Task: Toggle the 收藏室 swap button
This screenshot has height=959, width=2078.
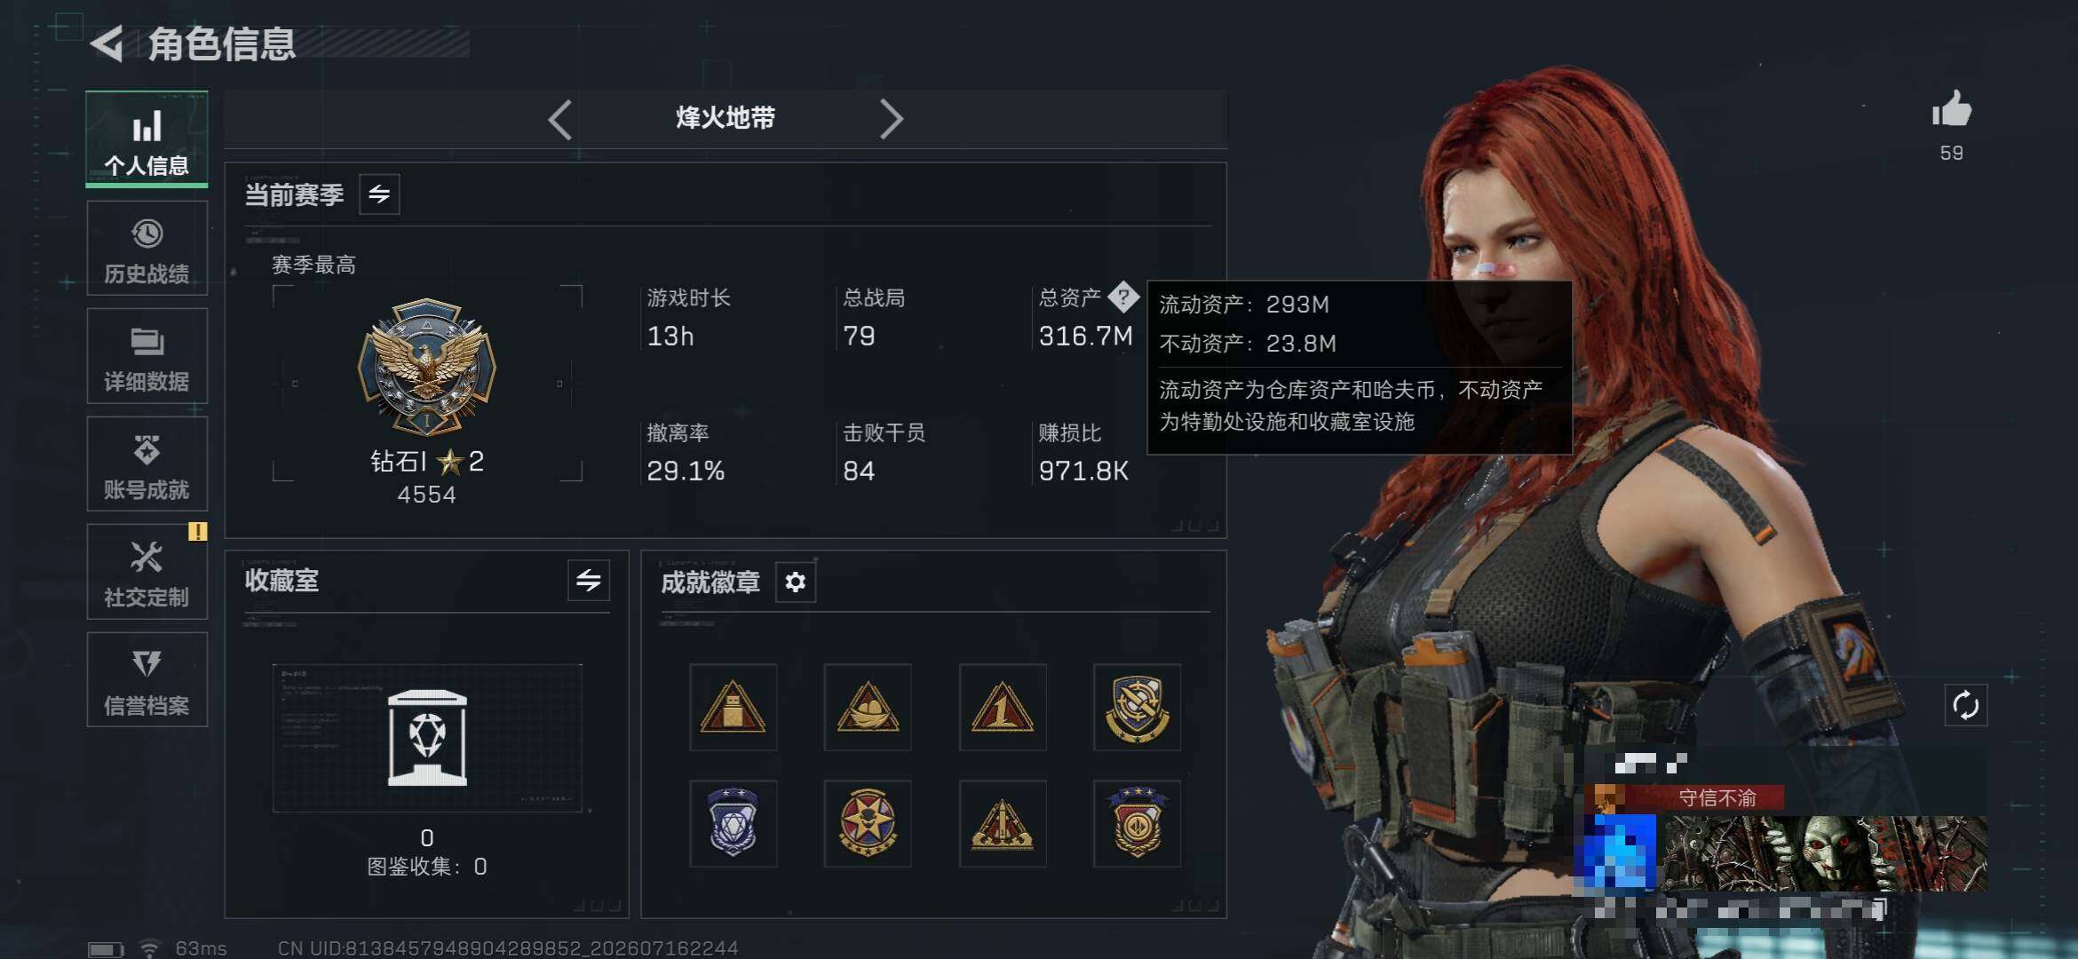Action: 588,581
